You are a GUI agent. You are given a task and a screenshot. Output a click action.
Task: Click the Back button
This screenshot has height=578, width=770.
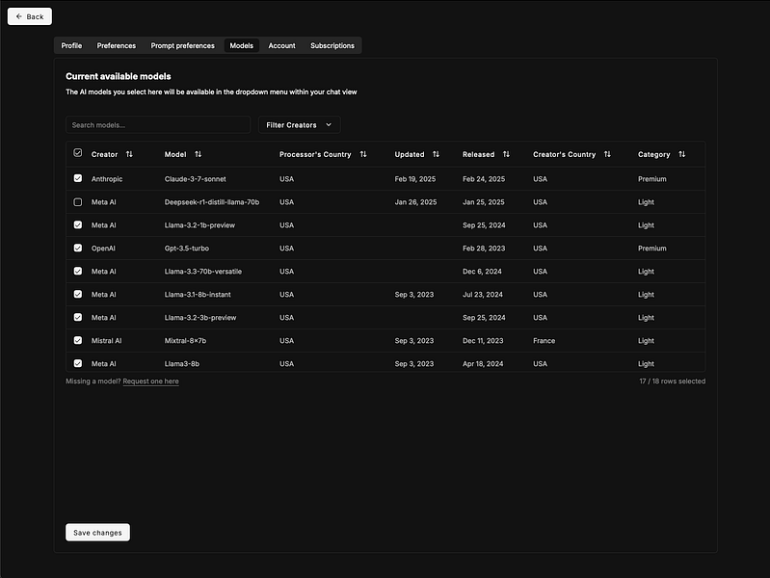click(30, 16)
